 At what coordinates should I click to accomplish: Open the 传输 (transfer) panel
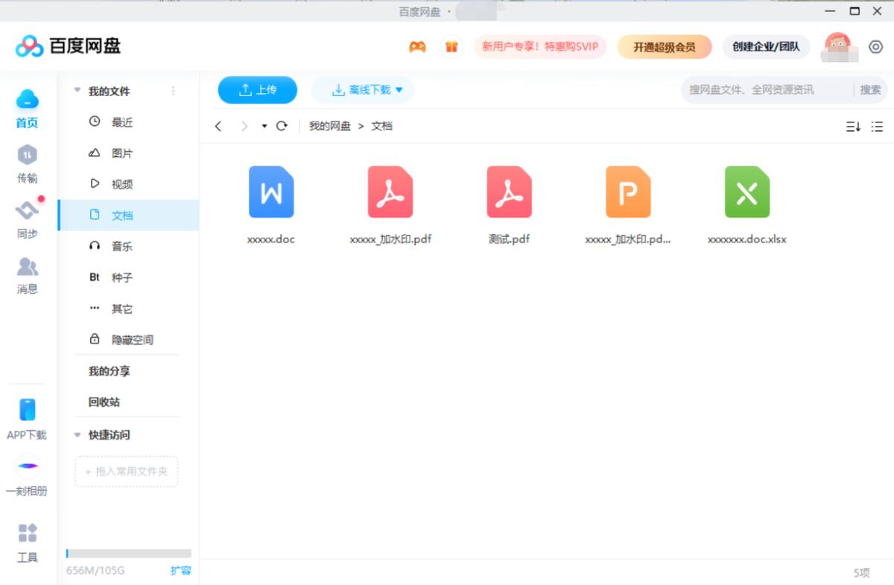[x=27, y=165]
